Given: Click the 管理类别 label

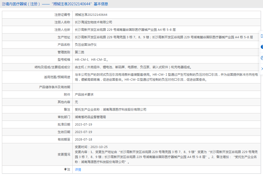Looking at the screenshot, I should tap(64, 52).
